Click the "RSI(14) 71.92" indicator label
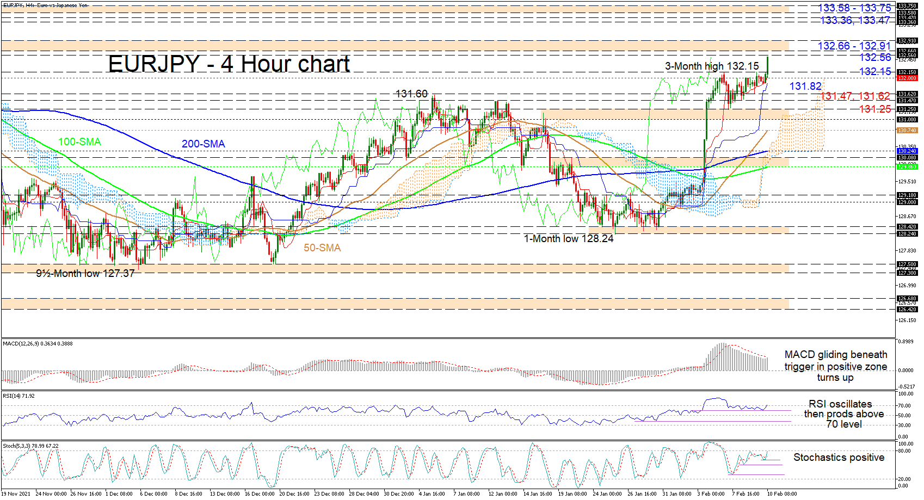924x500 pixels. [19, 396]
